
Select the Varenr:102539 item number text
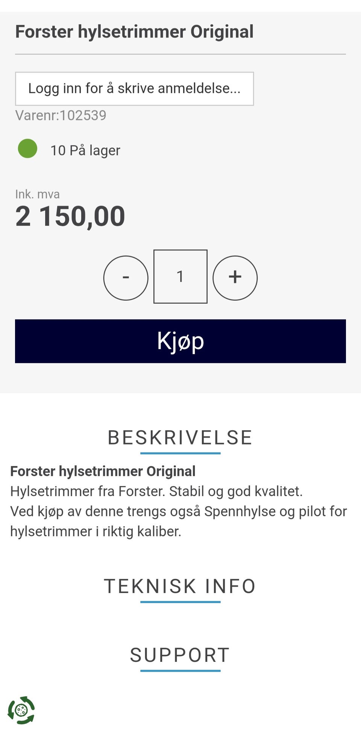(x=61, y=115)
